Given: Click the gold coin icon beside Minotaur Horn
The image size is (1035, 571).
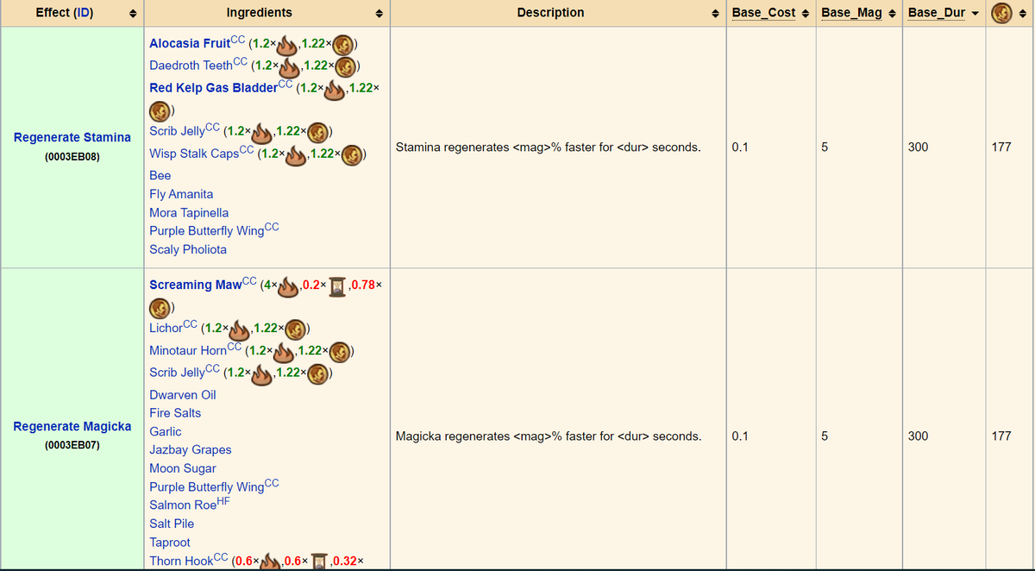Looking at the screenshot, I should (x=342, y=352).
